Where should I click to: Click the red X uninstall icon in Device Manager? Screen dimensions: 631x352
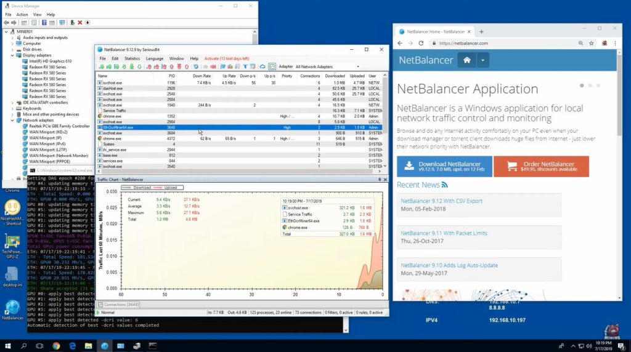(x=79, y=23)
